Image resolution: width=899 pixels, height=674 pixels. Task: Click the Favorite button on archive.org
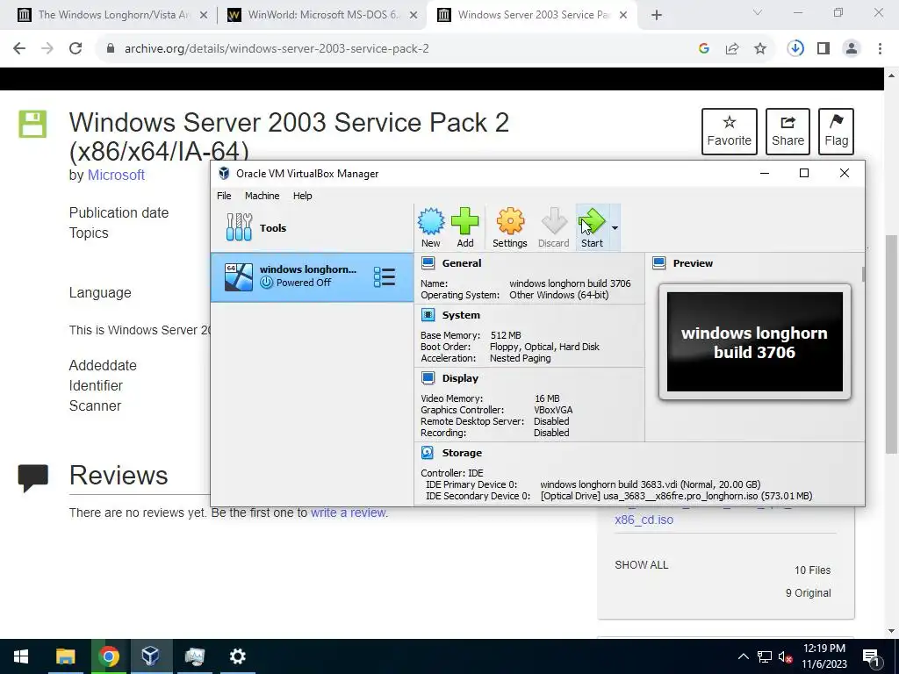point(730,132)
